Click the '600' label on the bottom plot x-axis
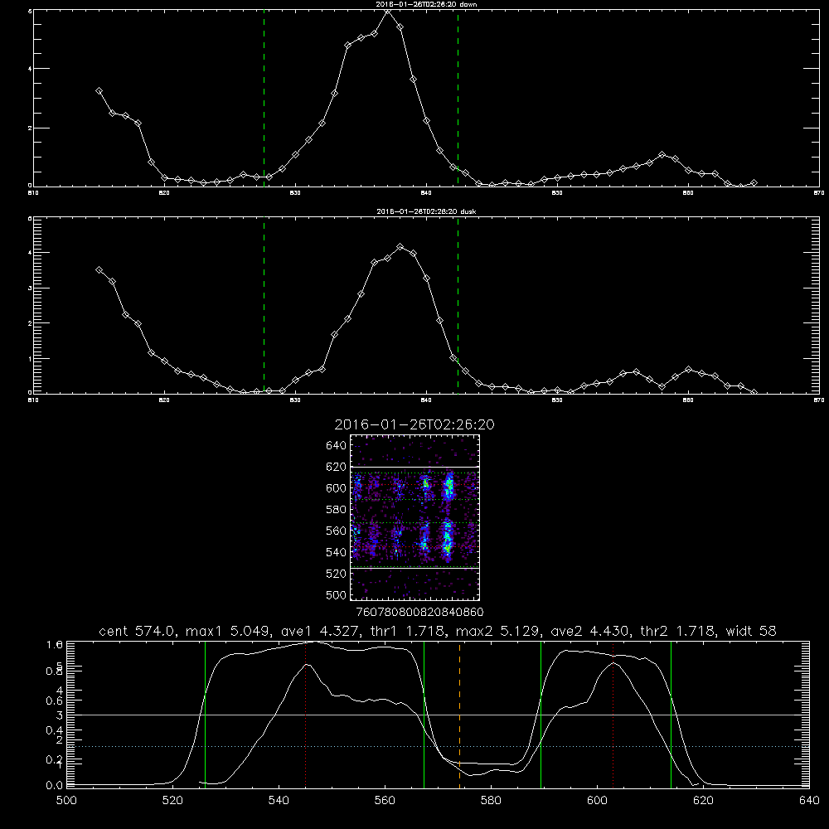The height and width of the screenshot is (829, 829). (x=597, y=801)
